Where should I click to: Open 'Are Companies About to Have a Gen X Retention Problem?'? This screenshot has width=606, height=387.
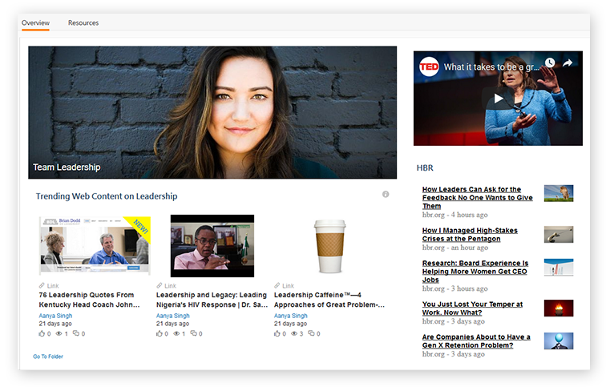click(x=476, y=341)
